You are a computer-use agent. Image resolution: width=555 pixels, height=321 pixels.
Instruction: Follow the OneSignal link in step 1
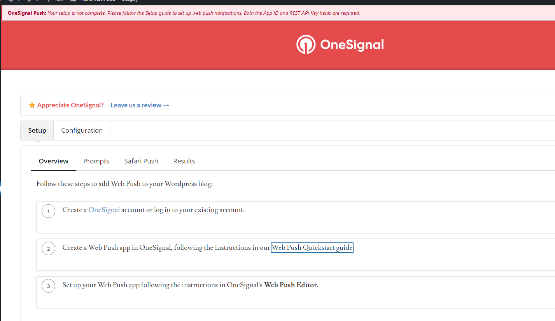click(104, 210)
